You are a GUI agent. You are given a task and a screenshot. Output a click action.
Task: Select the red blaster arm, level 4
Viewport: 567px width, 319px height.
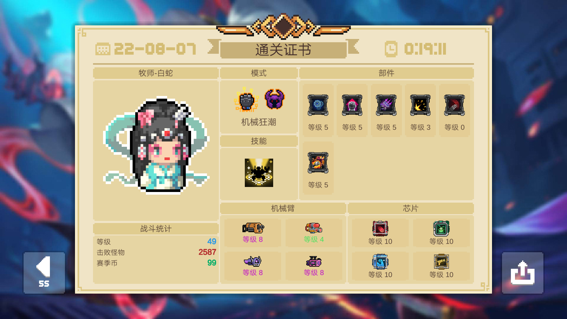314,228
